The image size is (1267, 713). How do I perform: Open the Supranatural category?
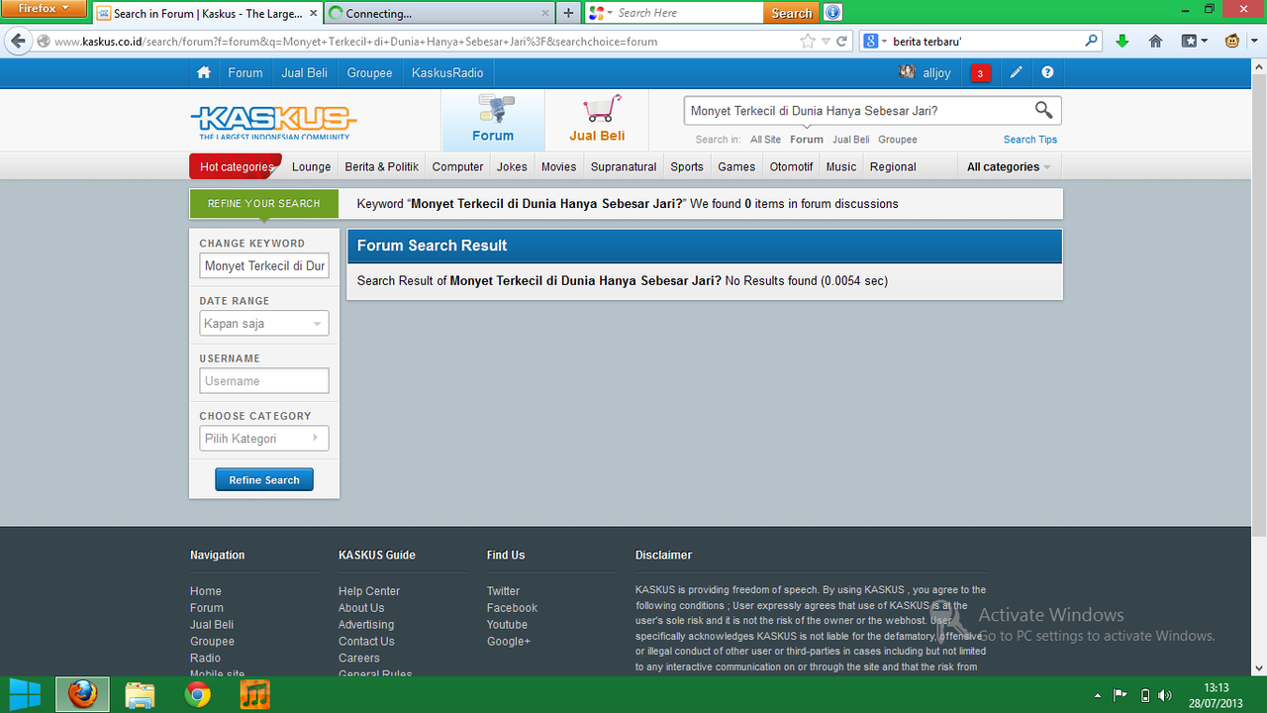pyautogui.click(x=624, y=166)
